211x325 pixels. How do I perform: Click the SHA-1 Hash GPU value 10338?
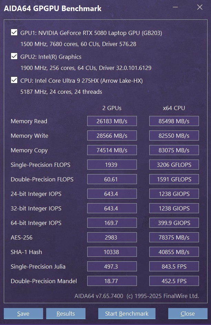(x=112, y=252)
